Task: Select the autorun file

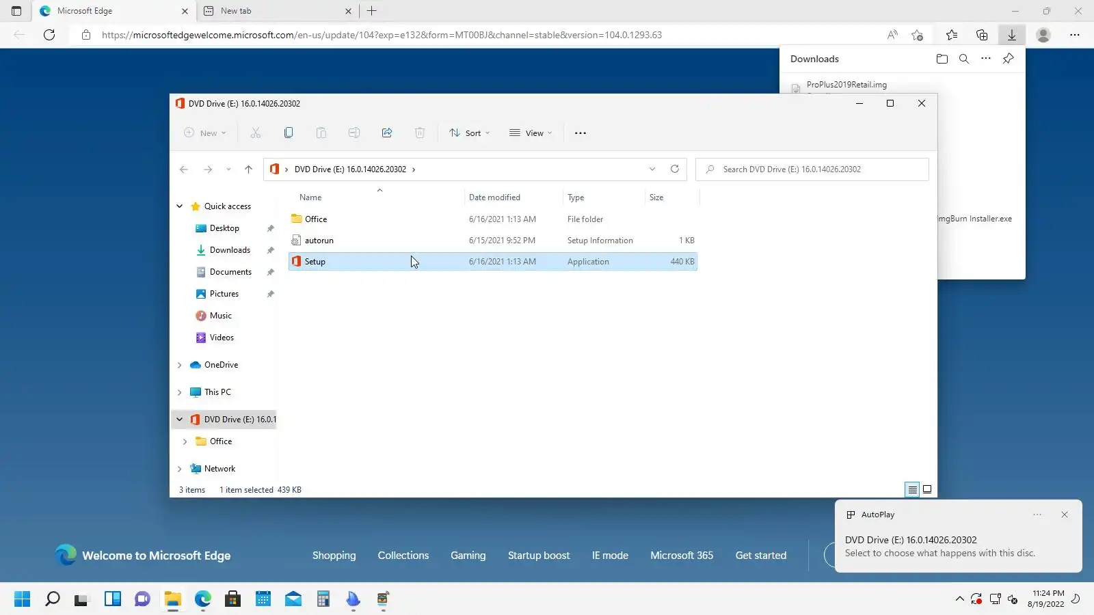Action: (493, 241)
